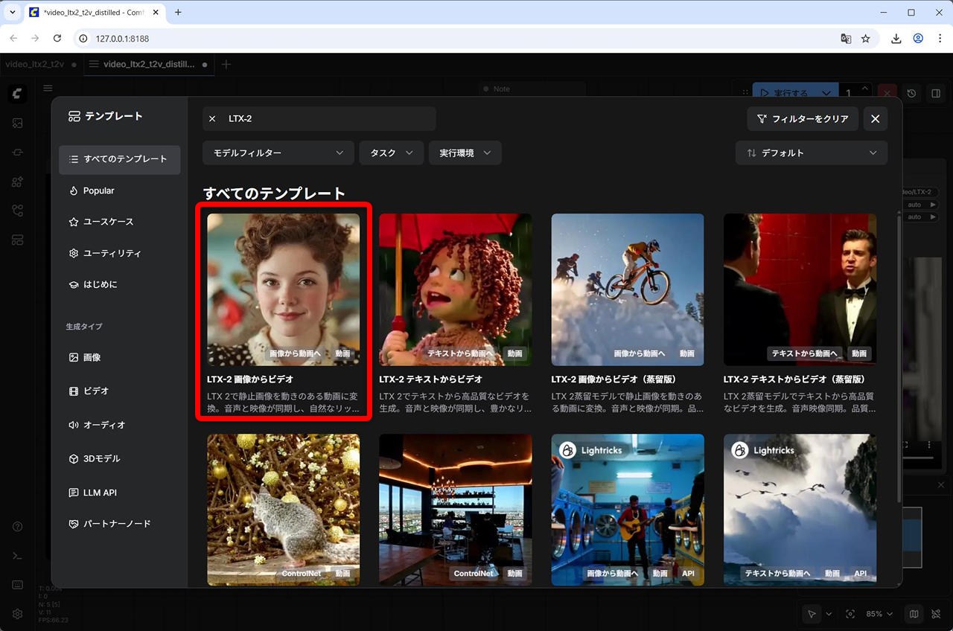This screenshot has height=631, width=953.
Task: Click the translate page icon in address bar
Action: [x=846, y=39]
